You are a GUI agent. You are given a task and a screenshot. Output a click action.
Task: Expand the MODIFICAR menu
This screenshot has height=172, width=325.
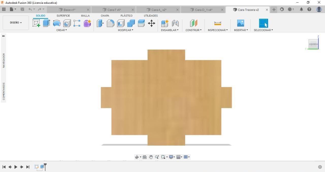(126, 30)
